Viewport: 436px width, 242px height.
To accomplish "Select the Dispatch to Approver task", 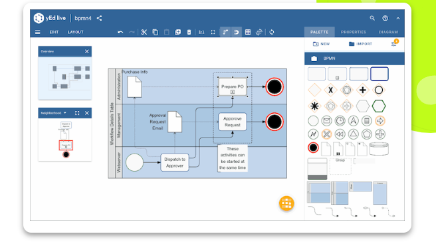I will 175,162.
